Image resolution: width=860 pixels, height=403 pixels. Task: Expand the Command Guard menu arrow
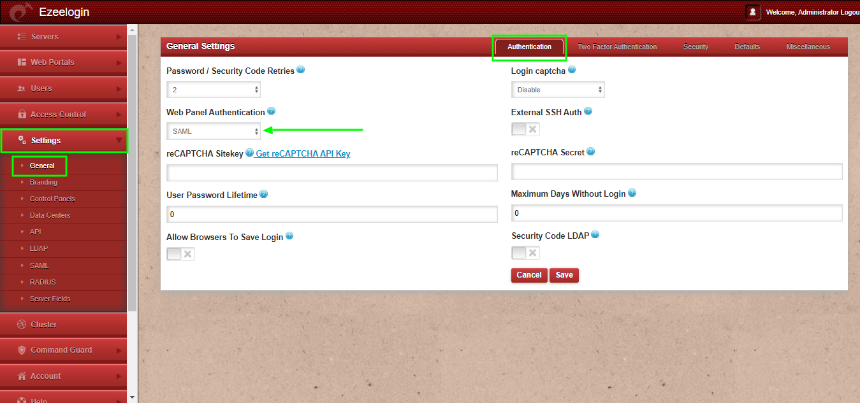[x=119, y=350]
